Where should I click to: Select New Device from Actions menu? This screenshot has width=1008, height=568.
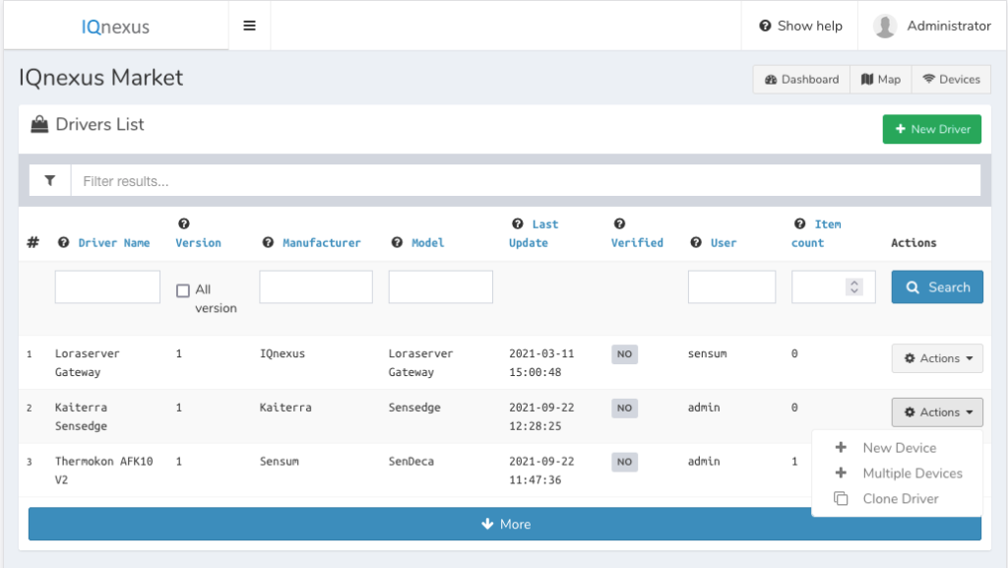click(898, 448)
